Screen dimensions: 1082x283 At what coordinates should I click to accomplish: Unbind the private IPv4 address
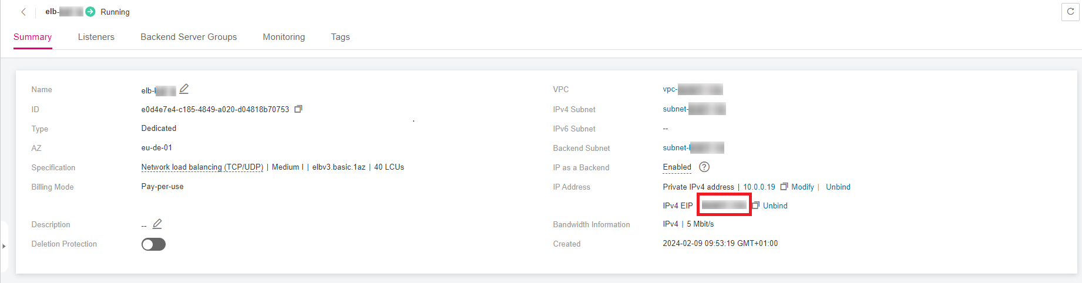[838, 187]
